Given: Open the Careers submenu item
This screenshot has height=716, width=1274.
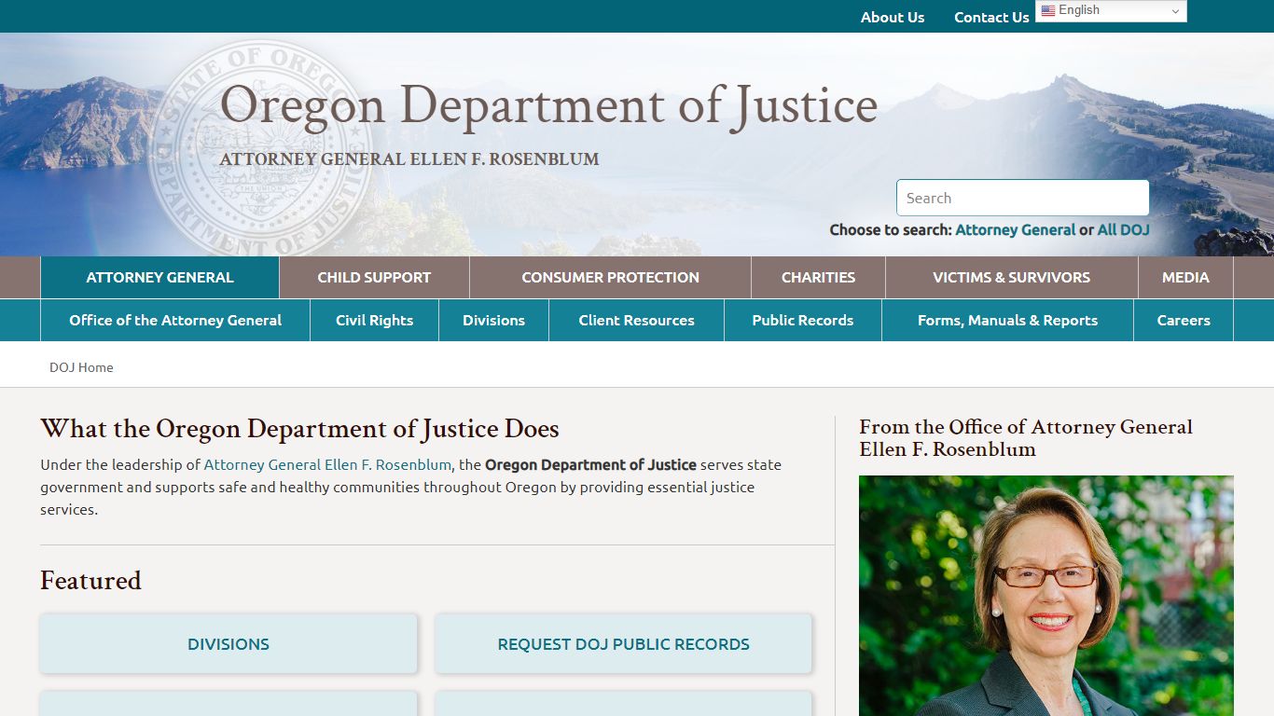Looking at the screenshot, I should coord(1184,320).
